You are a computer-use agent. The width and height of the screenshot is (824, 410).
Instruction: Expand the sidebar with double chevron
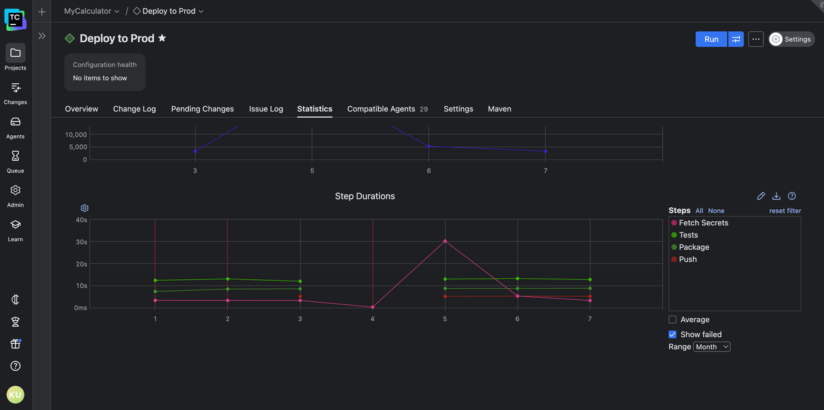click(42, 36)
